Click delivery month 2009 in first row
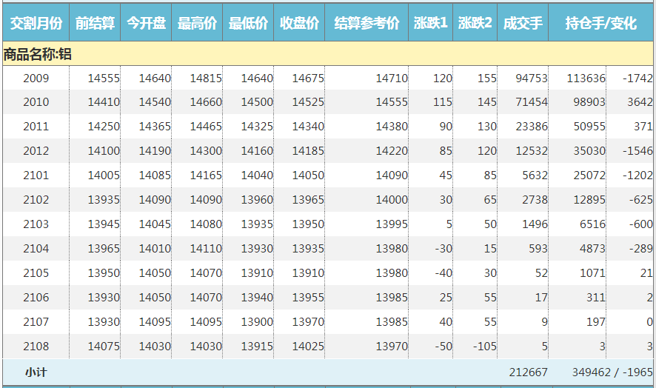This screenshot has width=656, height=388. 36,78
